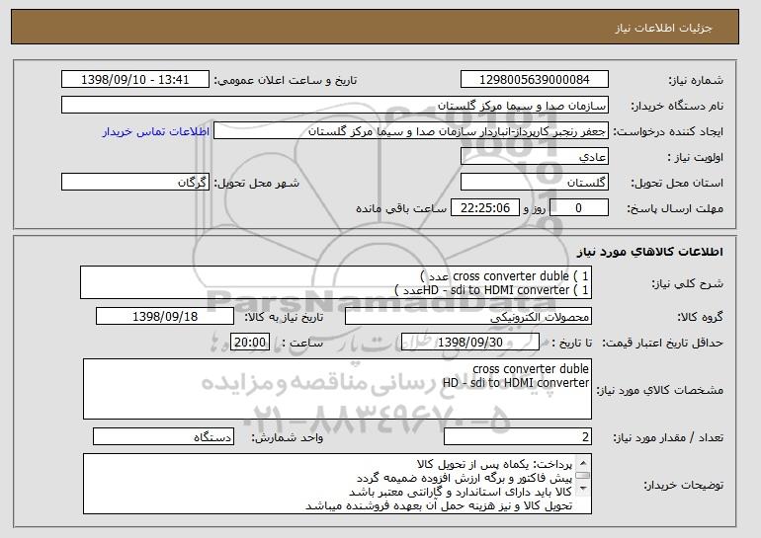The image size is (761, 538).
Task: Click the remaining time field 22:25:06
Action: pos(485,208)
